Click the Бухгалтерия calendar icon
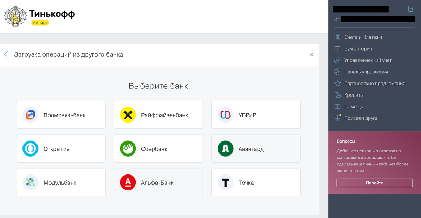Image resolution: width=421 pixels, height=218 pixels. point(337,49)
